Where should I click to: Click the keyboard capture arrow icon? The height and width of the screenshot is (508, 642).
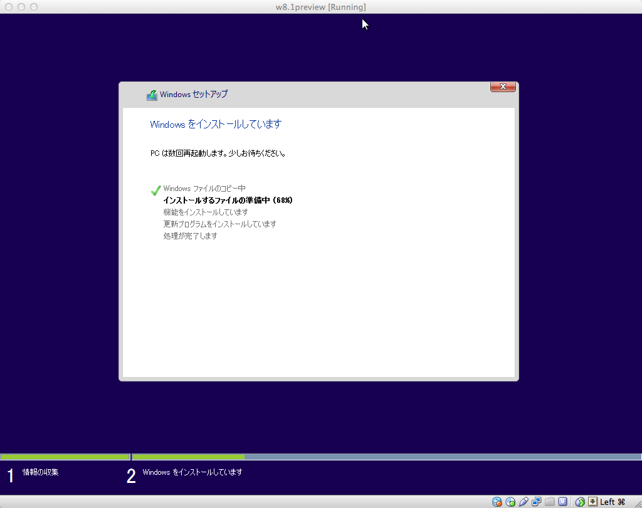pyautogui.click(x=592, y=502)
